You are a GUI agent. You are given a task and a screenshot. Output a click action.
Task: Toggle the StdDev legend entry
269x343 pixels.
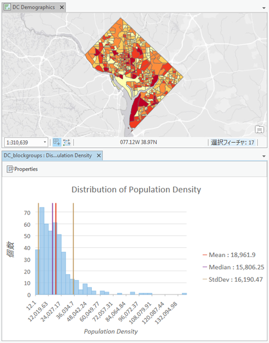point(232,279)
